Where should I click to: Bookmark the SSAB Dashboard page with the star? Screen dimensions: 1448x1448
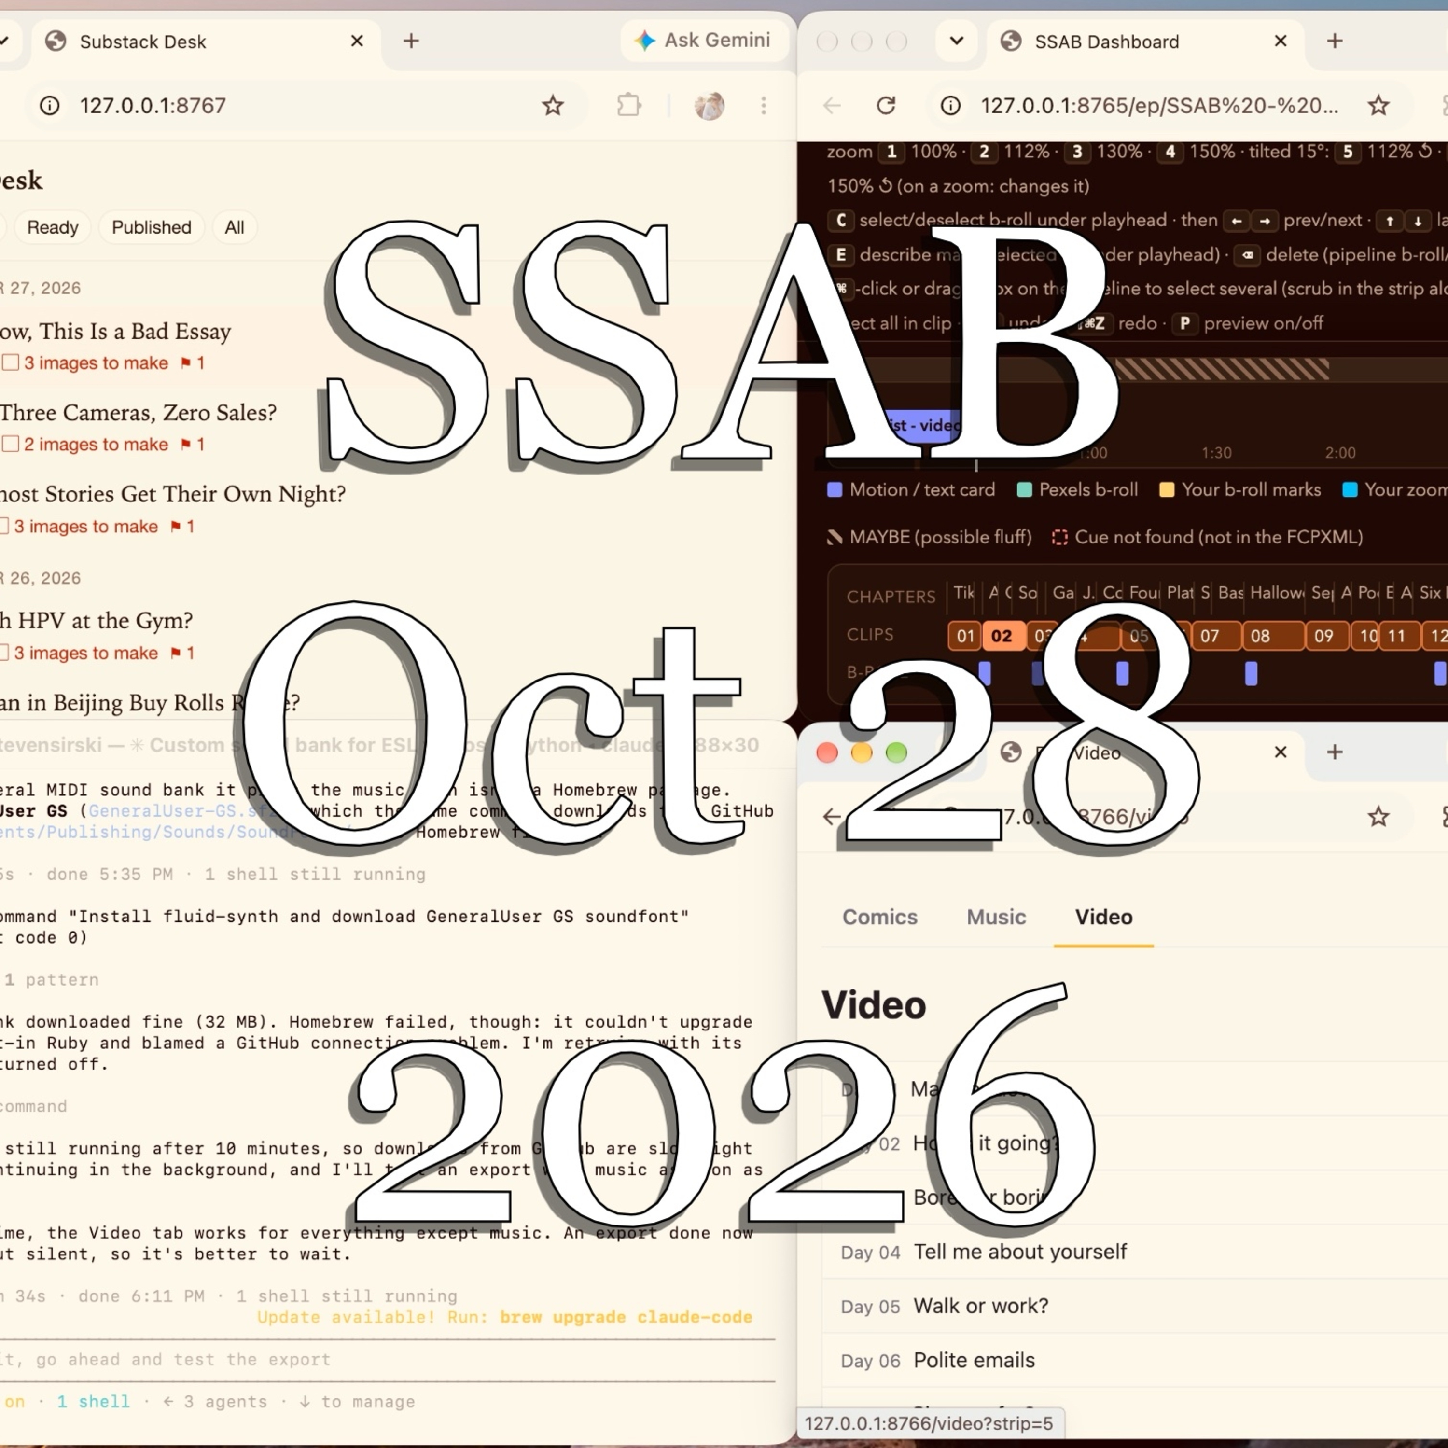coord(1378,106)
